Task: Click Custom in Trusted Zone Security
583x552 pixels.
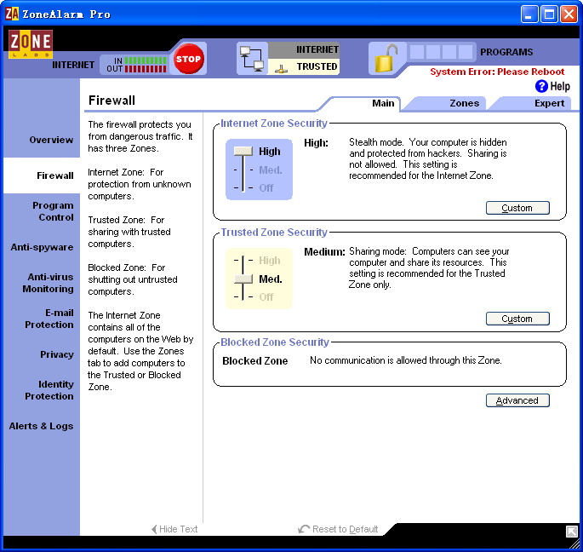Action: (x=517, y=319)
